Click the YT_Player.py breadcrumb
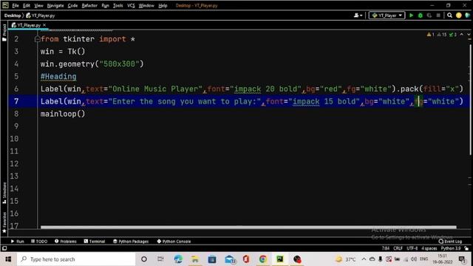 point(41,16)
